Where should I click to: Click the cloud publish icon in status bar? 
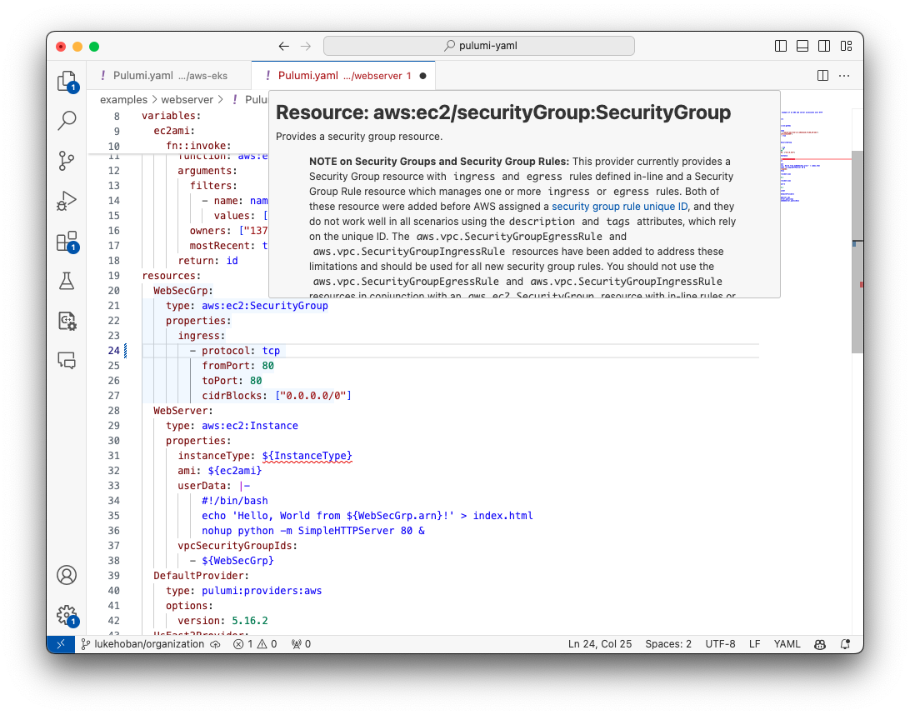[215, 644]
